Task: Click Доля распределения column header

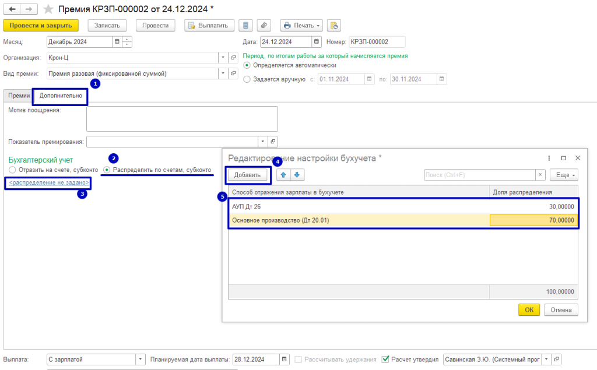Action: (x=533, y=192)
